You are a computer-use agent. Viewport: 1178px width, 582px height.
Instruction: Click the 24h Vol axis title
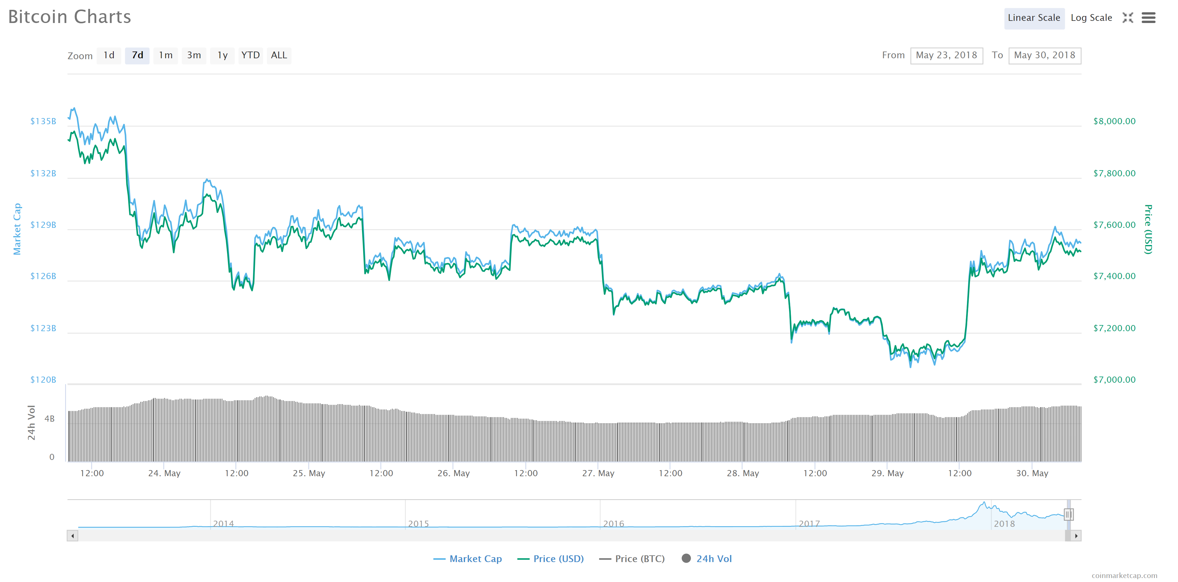31,423
